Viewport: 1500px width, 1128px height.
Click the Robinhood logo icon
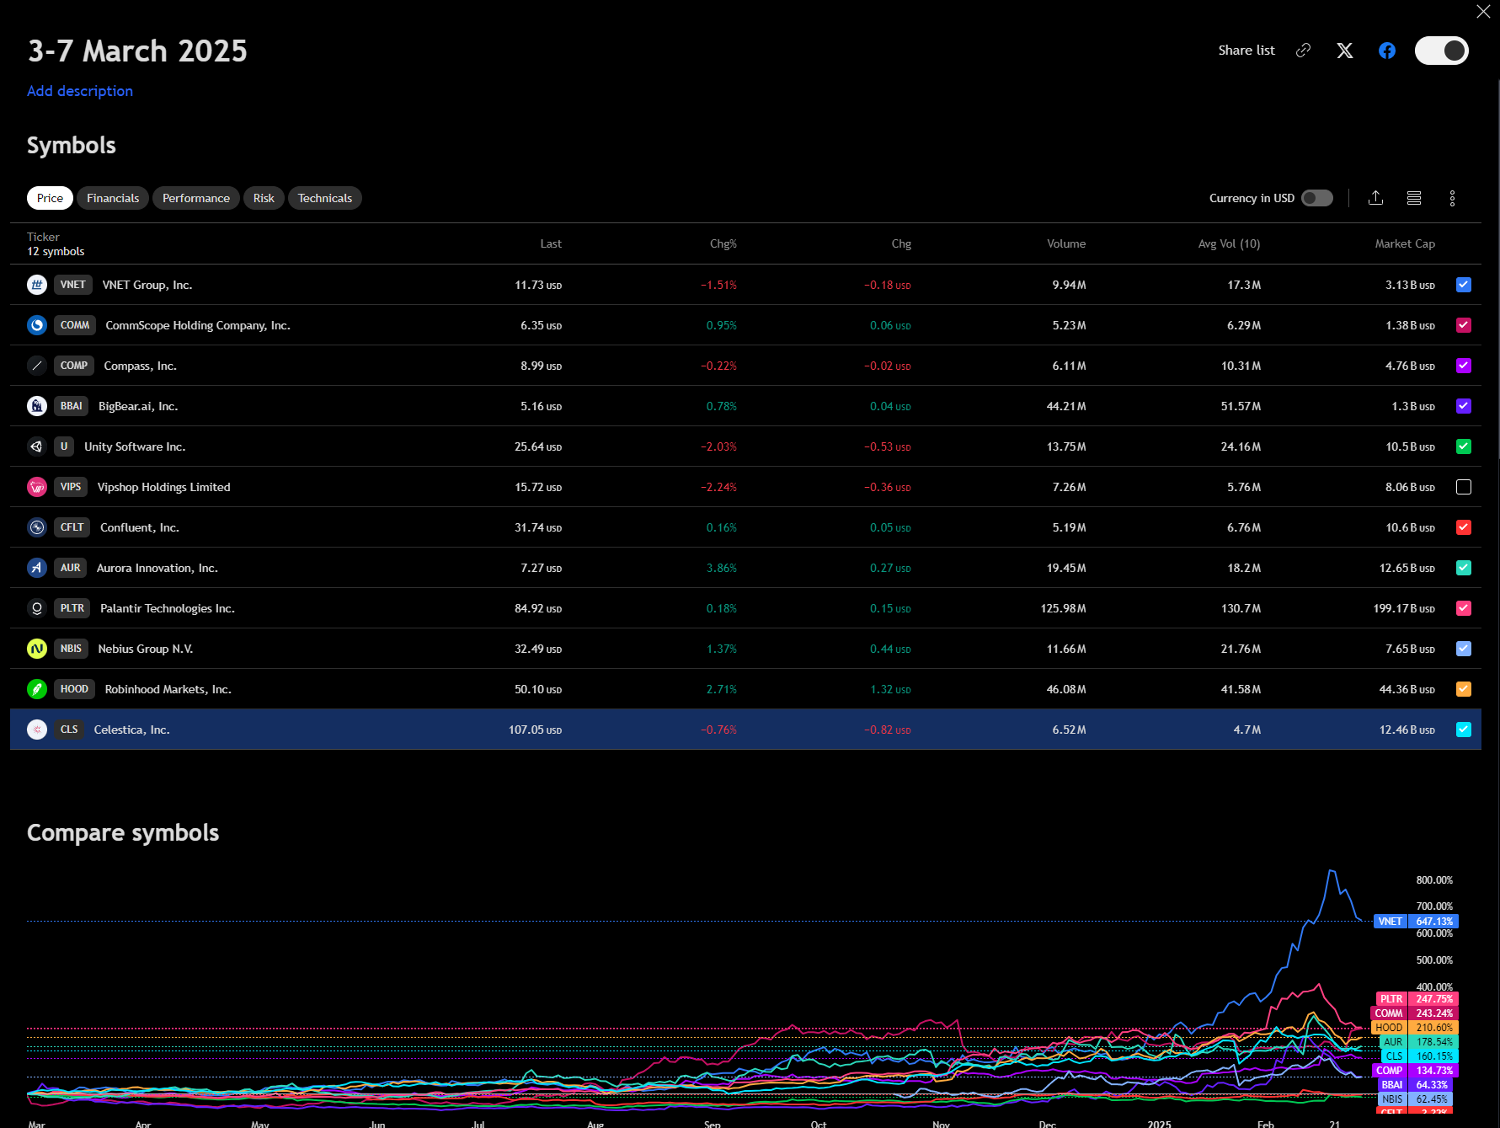click(37, 689)
